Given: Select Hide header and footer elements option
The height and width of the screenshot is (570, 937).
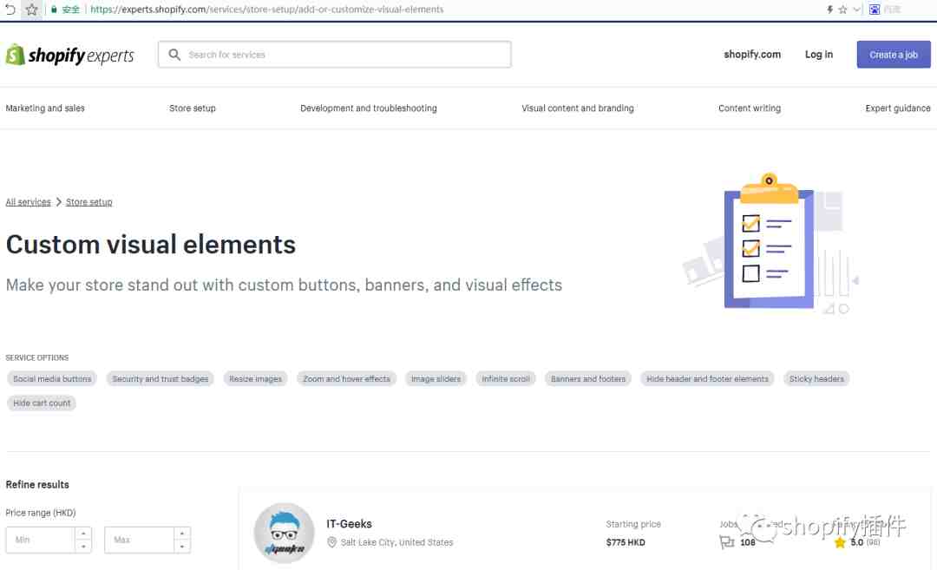Looking at the screenshot, I should click(708, 379).
